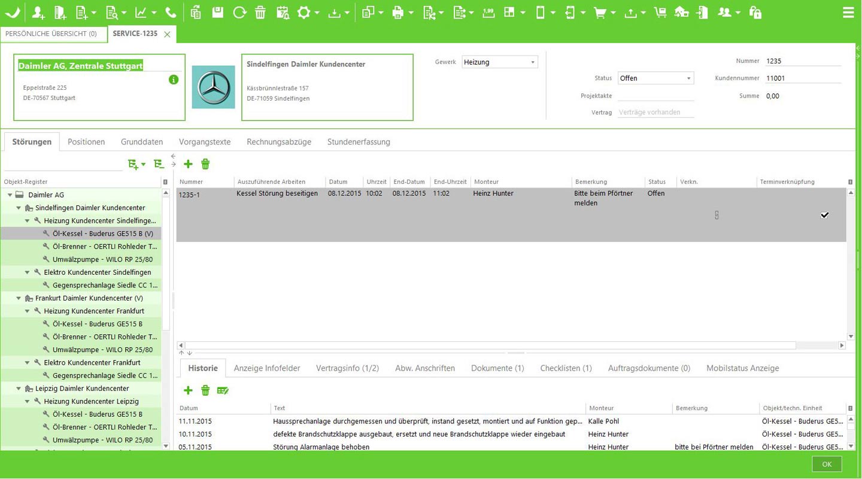Click the add new object building icon

coord(60,12)
